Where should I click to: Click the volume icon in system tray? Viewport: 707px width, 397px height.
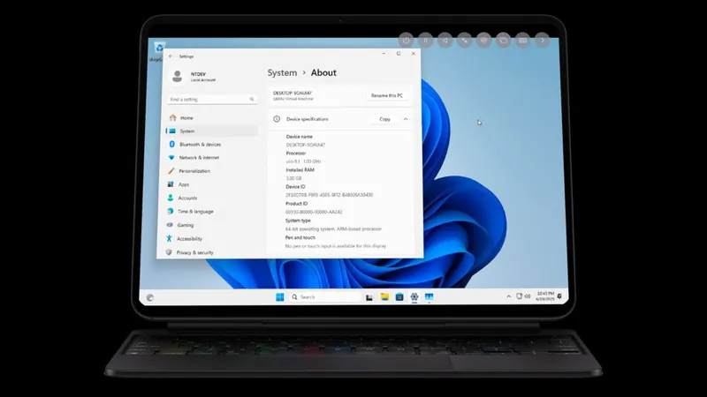528,296
